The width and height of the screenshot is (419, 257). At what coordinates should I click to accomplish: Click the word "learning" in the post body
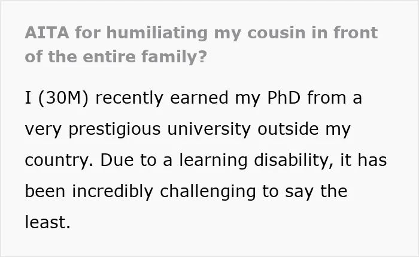coord(213,161)
